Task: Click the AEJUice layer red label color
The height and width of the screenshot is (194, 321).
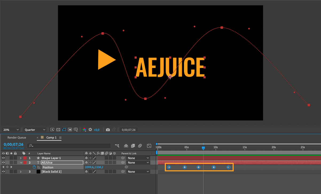Action: coord(25,163)
